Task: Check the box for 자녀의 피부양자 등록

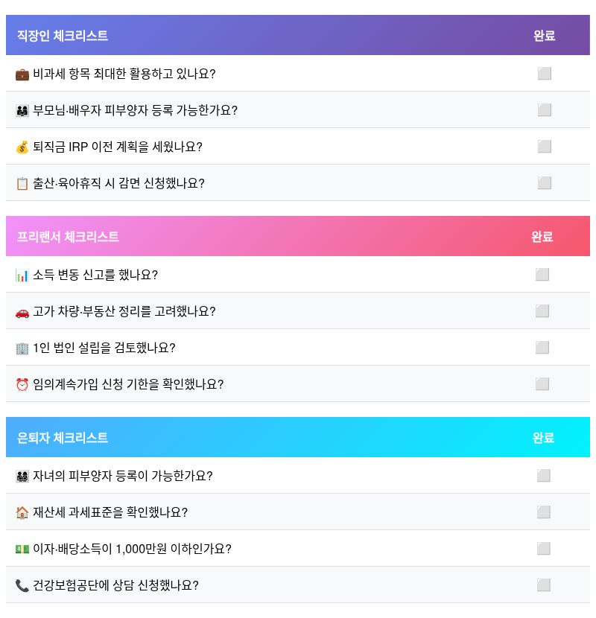Action: tap(545, 476)
